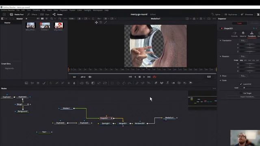The height and width of the screenshot is (146, 260).
Task: Open the search filter dropdown arrow
Action: click(55, 19)
